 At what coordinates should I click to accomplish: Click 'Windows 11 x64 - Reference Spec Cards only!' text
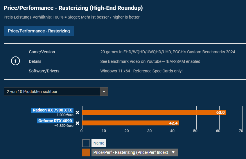141,71
